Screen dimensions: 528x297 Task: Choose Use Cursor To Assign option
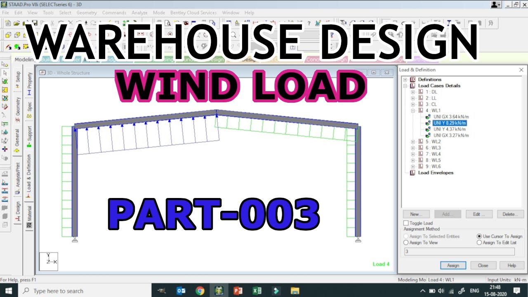[479, 236]
